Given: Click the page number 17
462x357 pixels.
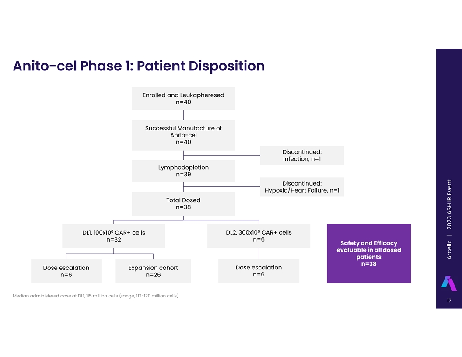Looking at the screenshot, I should click(449, 301).
